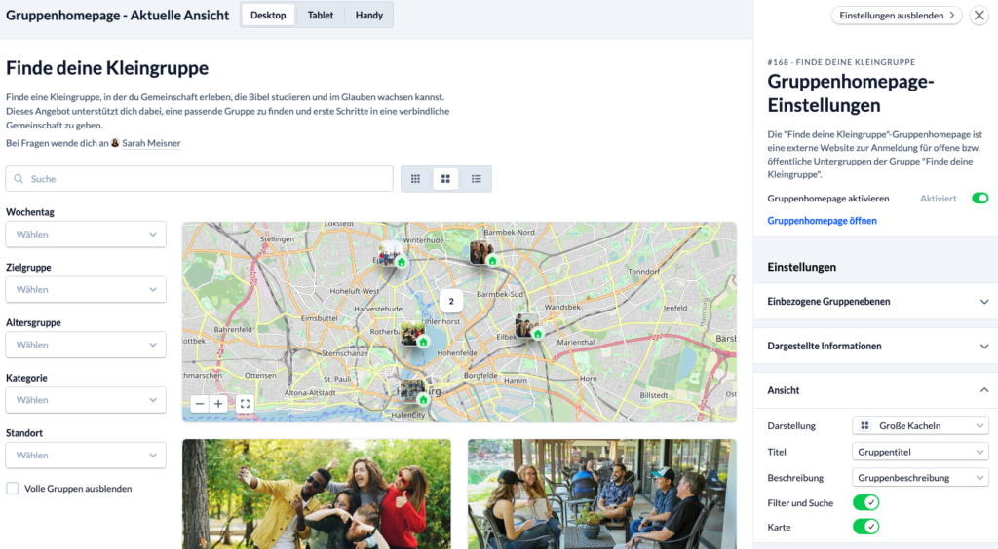This screenshot has width=998, height=549.
Task: Switch to small tiles grid view icon
Action: pos(415,179)
